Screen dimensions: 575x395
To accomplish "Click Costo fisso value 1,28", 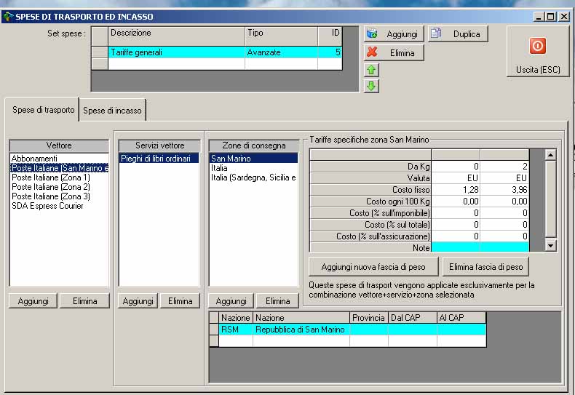I will click(x=456, y=190).
